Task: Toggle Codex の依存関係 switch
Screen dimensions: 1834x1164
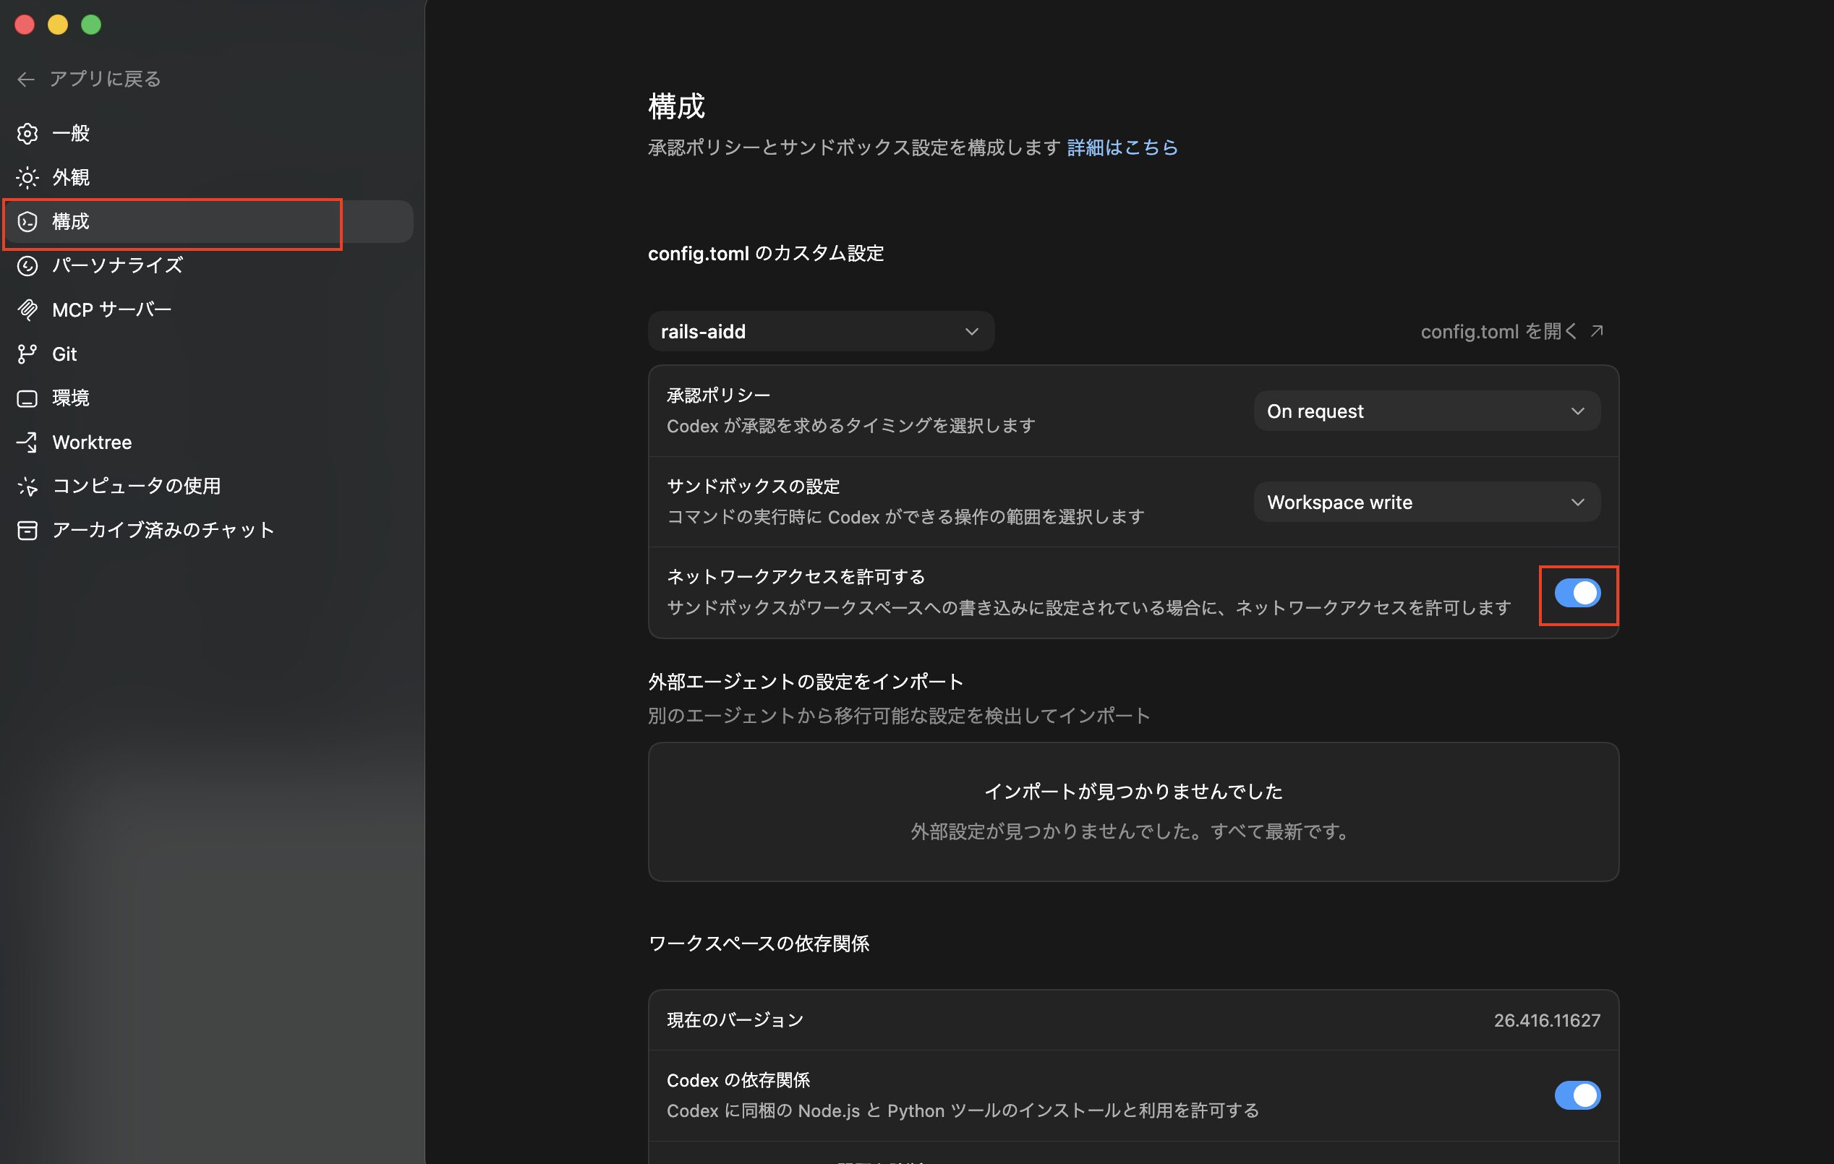Action: tap(1577, 1095)
